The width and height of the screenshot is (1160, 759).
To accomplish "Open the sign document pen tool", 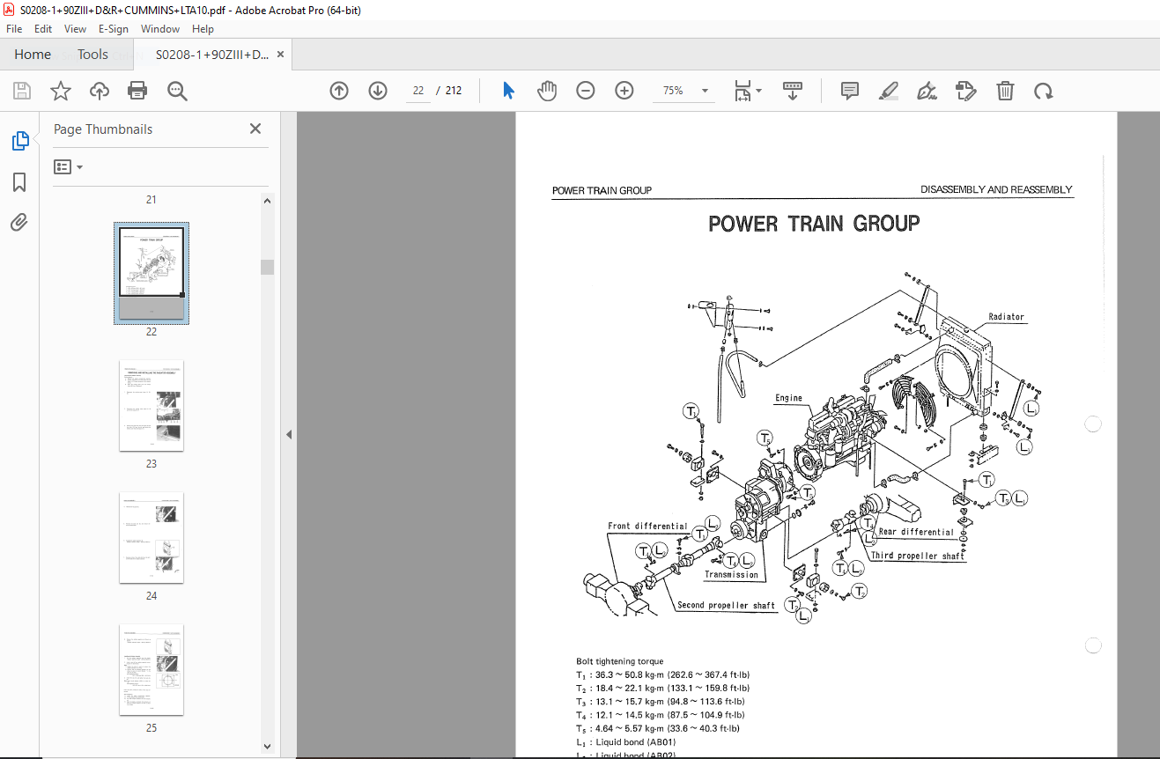I will click(927, 91).
